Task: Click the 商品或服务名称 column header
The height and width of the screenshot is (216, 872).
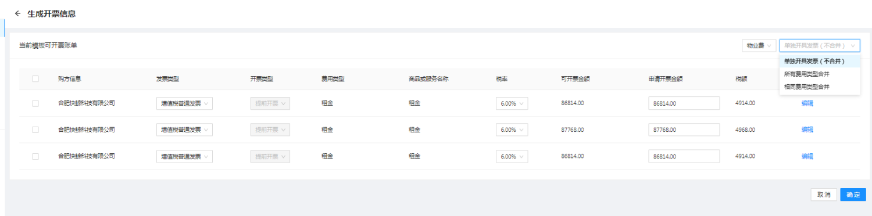Action: click(x=428, y=79)
